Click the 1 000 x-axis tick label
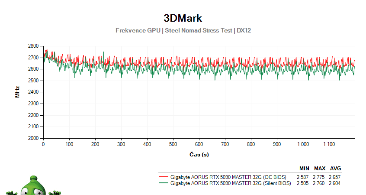This screenshot has width=366, height=195. tap(303, 144)
